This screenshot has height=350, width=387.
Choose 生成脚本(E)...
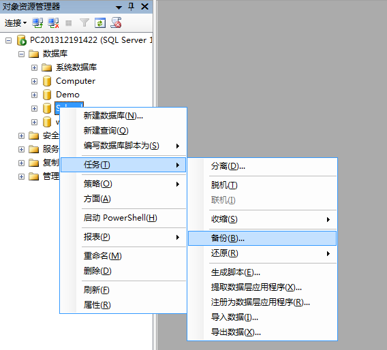[262, 272]
